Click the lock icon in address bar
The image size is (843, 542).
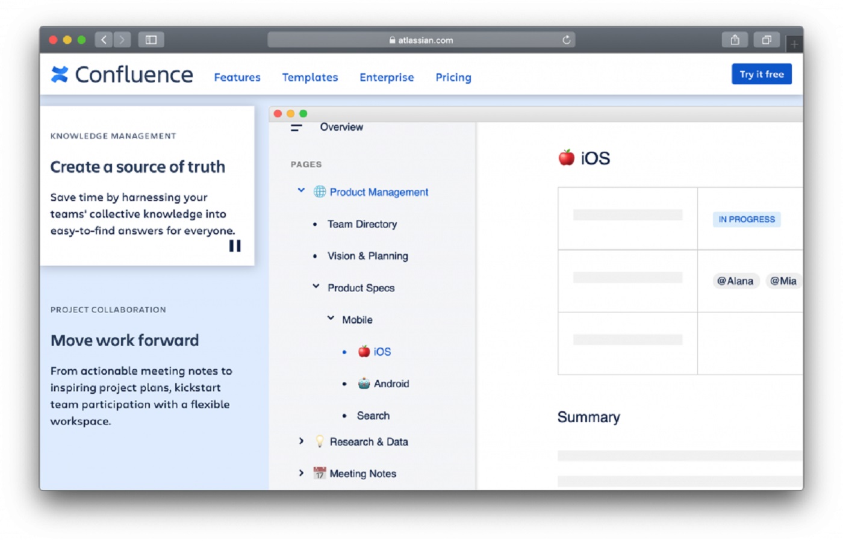[x=393, y=40]
